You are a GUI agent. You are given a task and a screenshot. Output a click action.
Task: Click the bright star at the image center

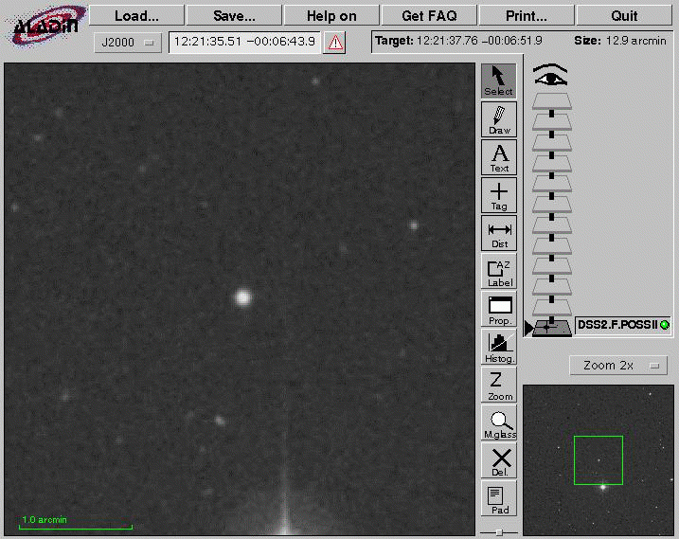click(x=243, y=297)
